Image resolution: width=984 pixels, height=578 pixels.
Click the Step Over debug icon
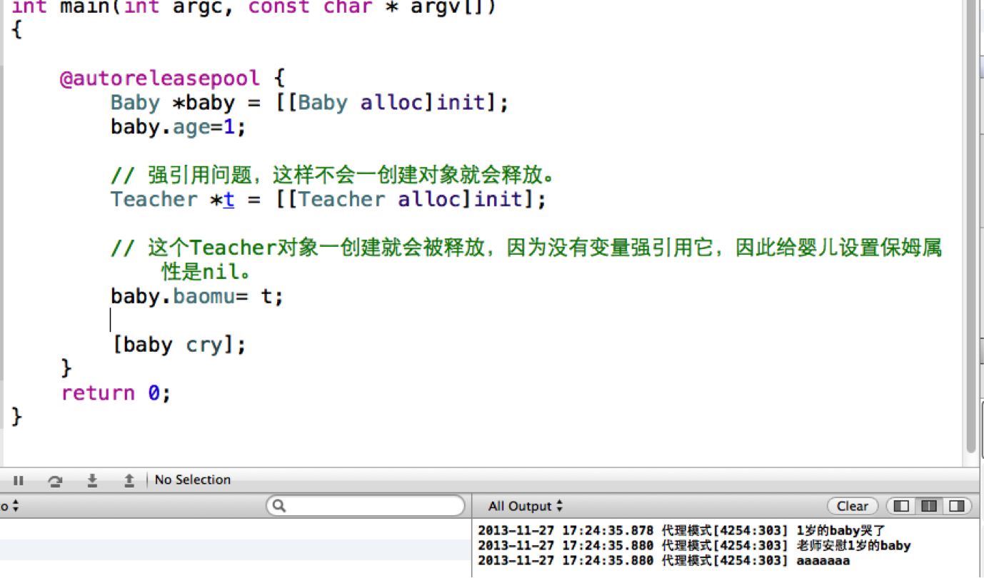coord(55,480)
